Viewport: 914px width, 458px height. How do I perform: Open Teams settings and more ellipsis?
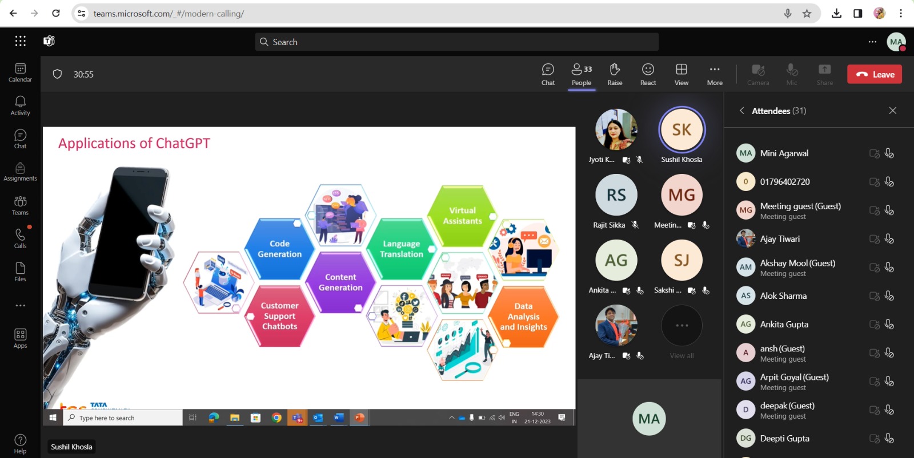click(x=872, y=42)
